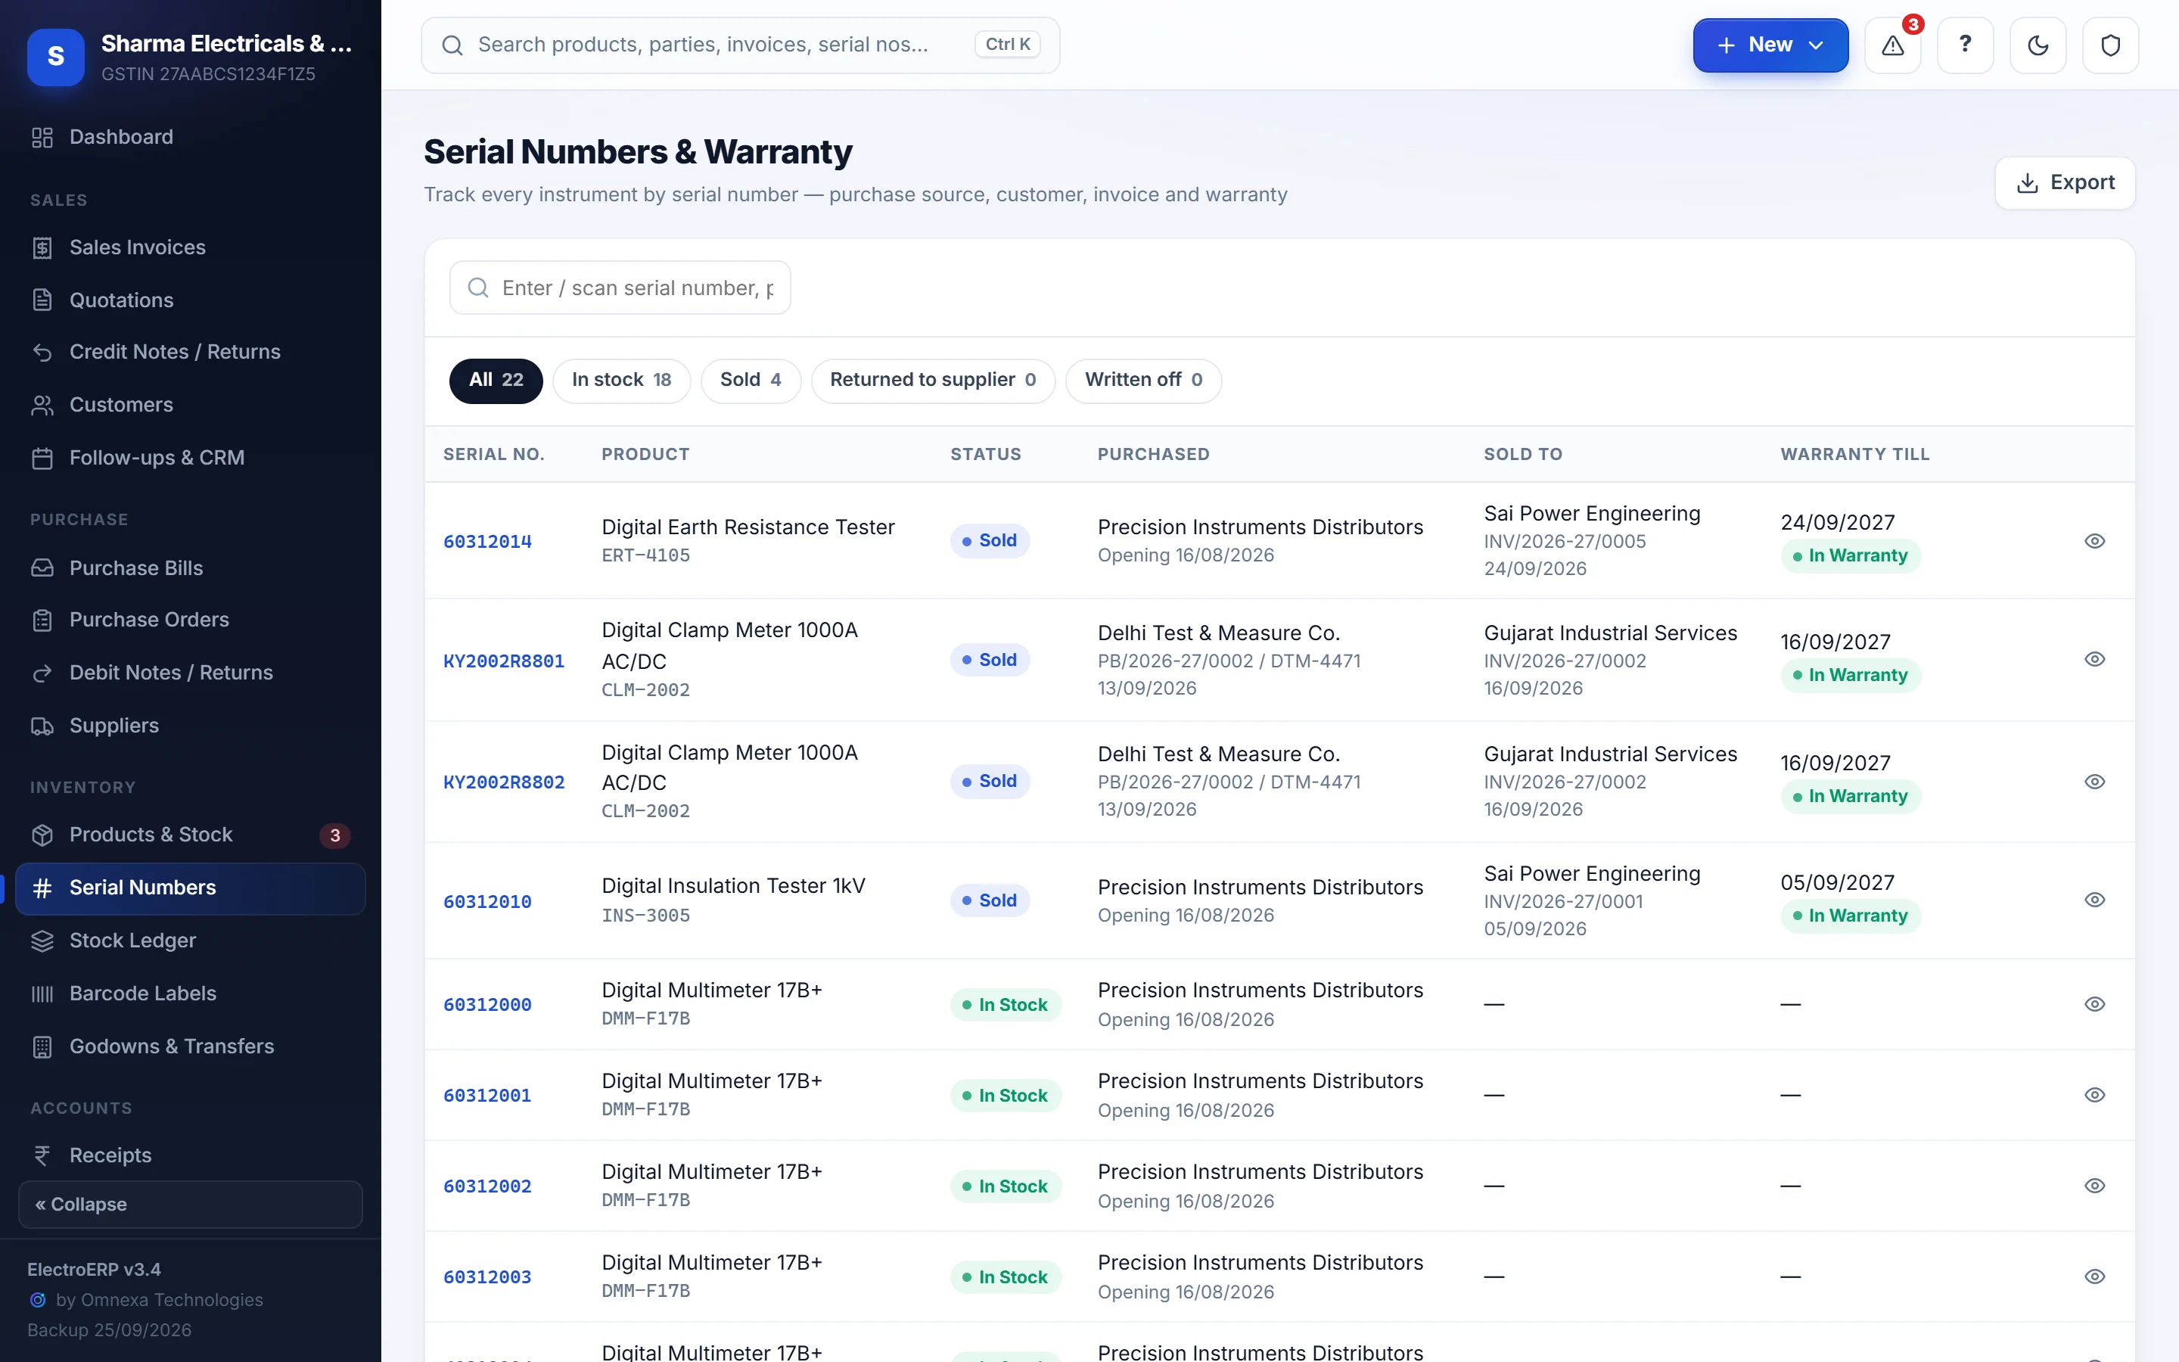2179x1362 pixels.
Task: Filter by Sold 4
Action: tap(750, 380)
